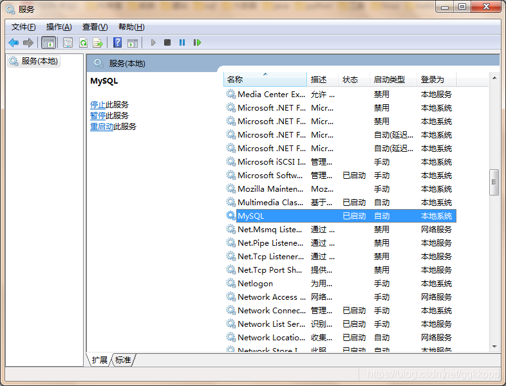Click the Forward arrow toolbar icon
Image resolution: width=506 pixels, height=386 pixels.
(x=28, y=42)
